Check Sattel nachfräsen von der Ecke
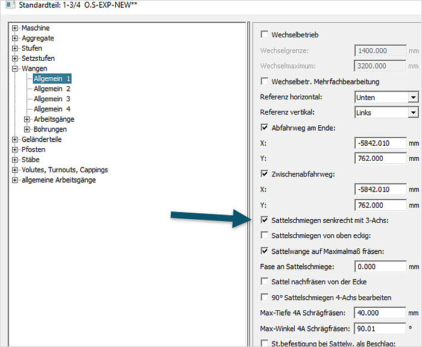422x347 pixels. [x=264, y=281]
